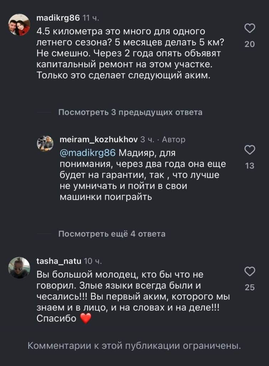Image resolution: width=269 pixels, height=366 pixels.
Task: Click the "Комментарии к этой публикации ограничены" notice
Action: pos(134,346)
